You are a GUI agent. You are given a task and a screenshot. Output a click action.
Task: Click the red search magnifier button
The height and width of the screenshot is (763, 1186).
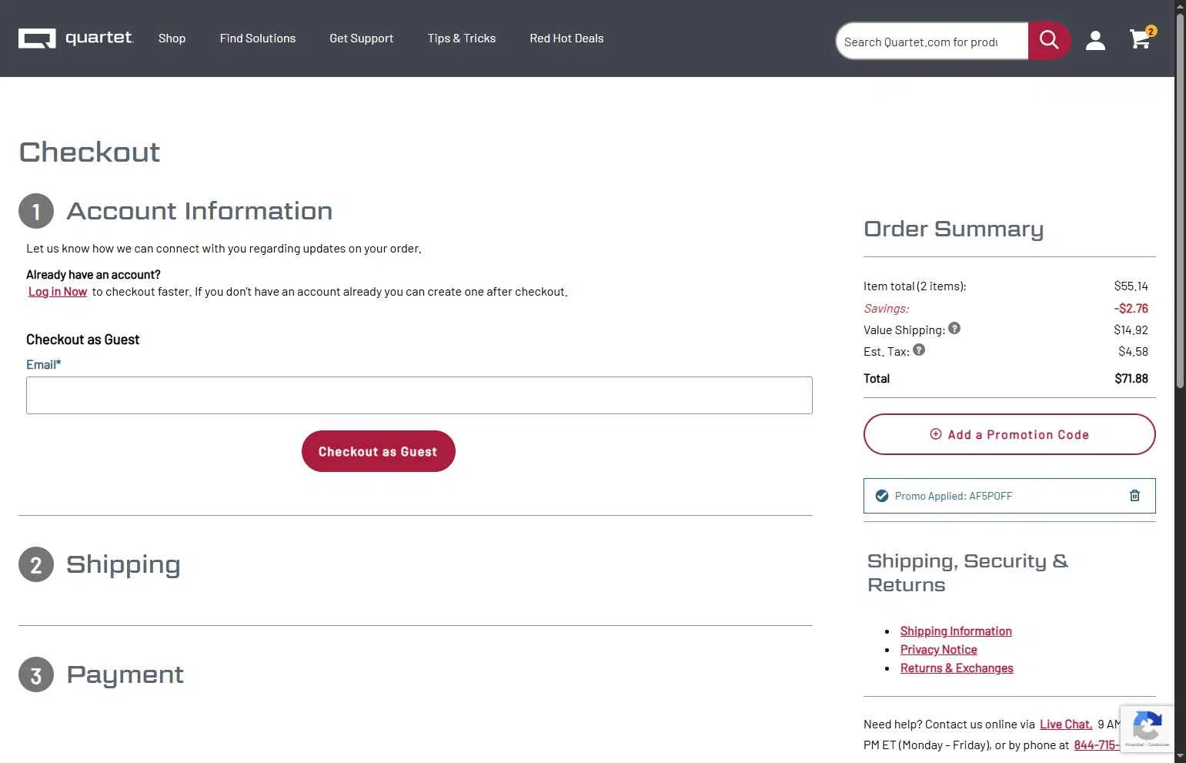point(1049,40)
